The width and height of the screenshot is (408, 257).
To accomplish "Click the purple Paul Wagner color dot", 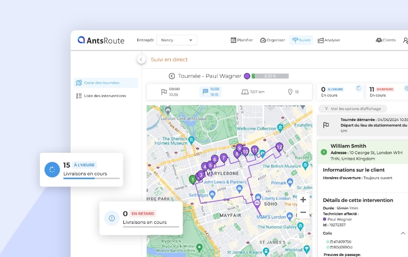I will click(x=247, y=76).
